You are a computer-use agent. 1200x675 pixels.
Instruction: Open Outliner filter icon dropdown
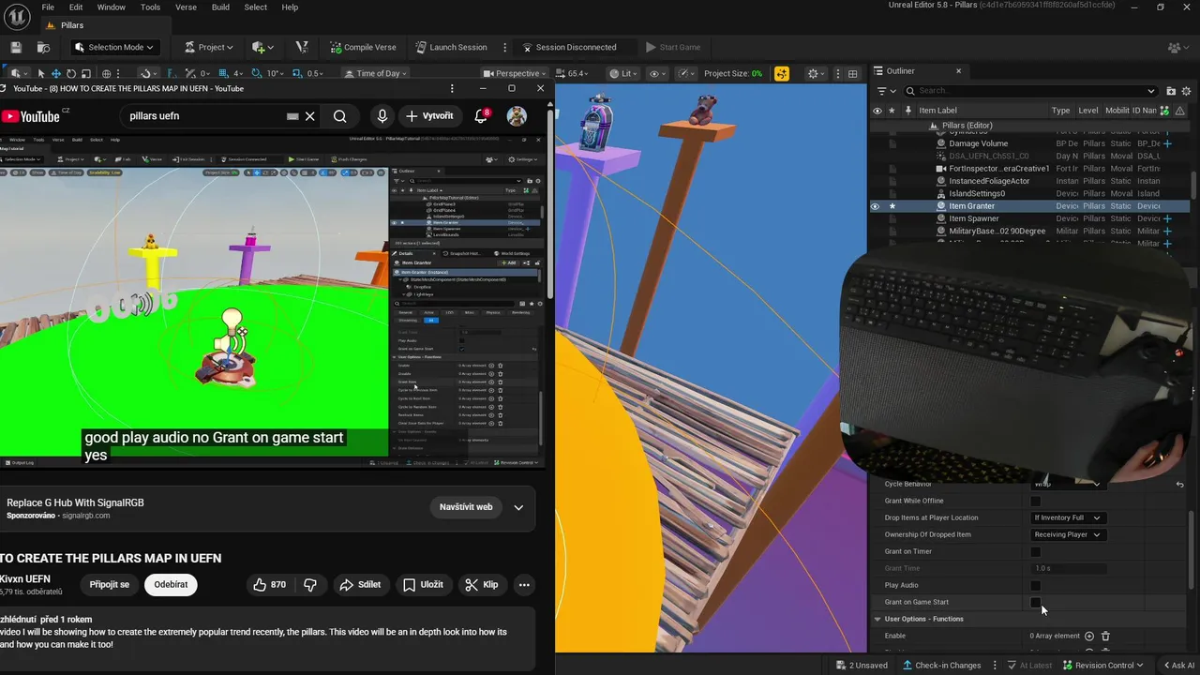coord(884,91)
